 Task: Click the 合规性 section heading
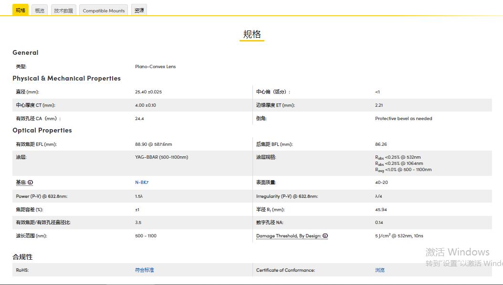click(23, 256)
